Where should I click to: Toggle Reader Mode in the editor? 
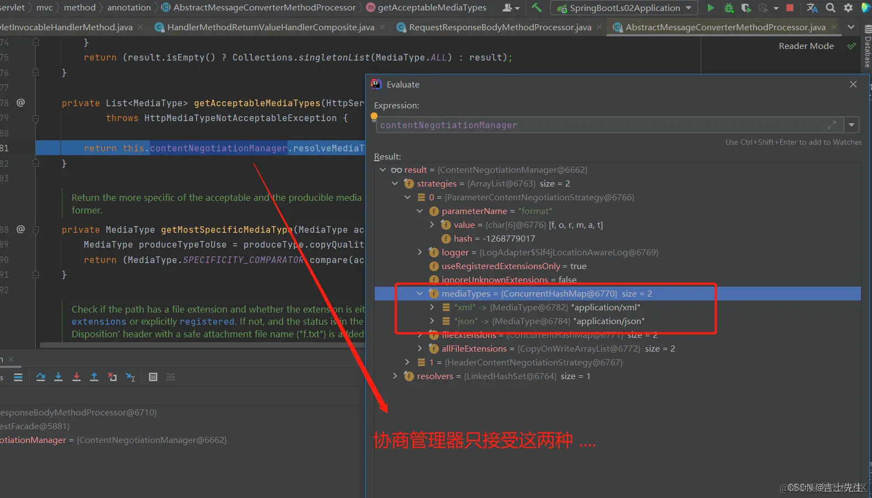click(x=806, y=46)
